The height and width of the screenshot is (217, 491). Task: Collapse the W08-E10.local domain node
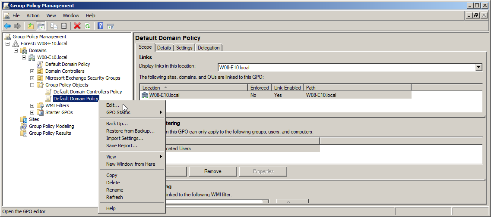click(24, 57)
